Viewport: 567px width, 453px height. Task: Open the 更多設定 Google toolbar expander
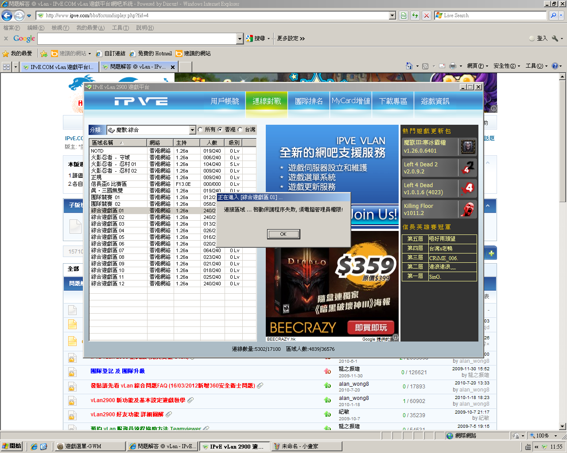click(291, 38)
